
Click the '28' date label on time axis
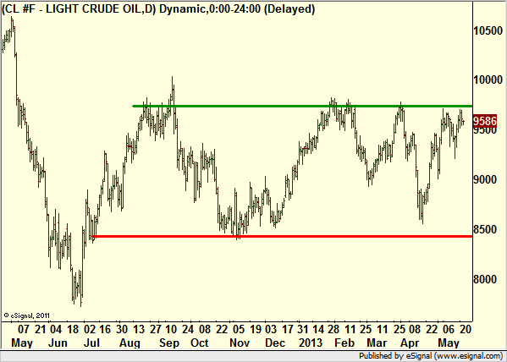tap(333, 330)
